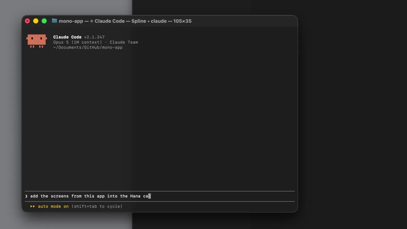Click the v2.1.247 version label

tap(94, 37)
